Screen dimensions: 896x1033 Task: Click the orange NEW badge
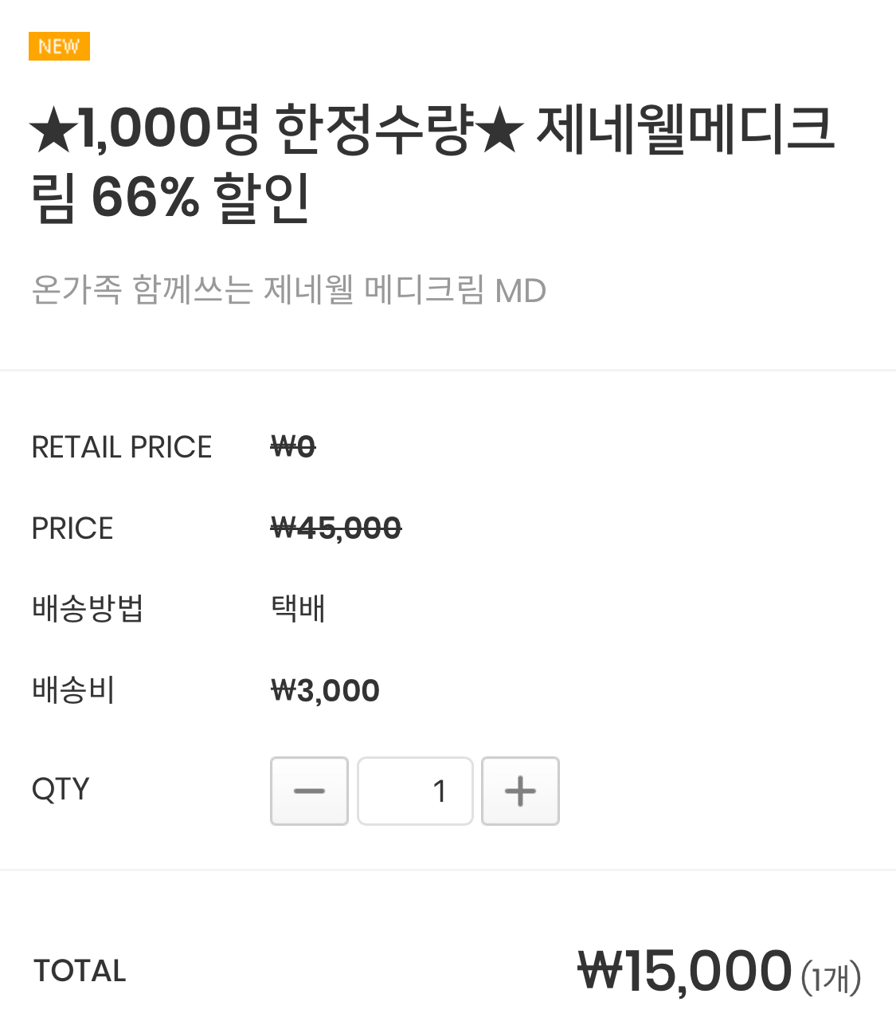(59, 46)
